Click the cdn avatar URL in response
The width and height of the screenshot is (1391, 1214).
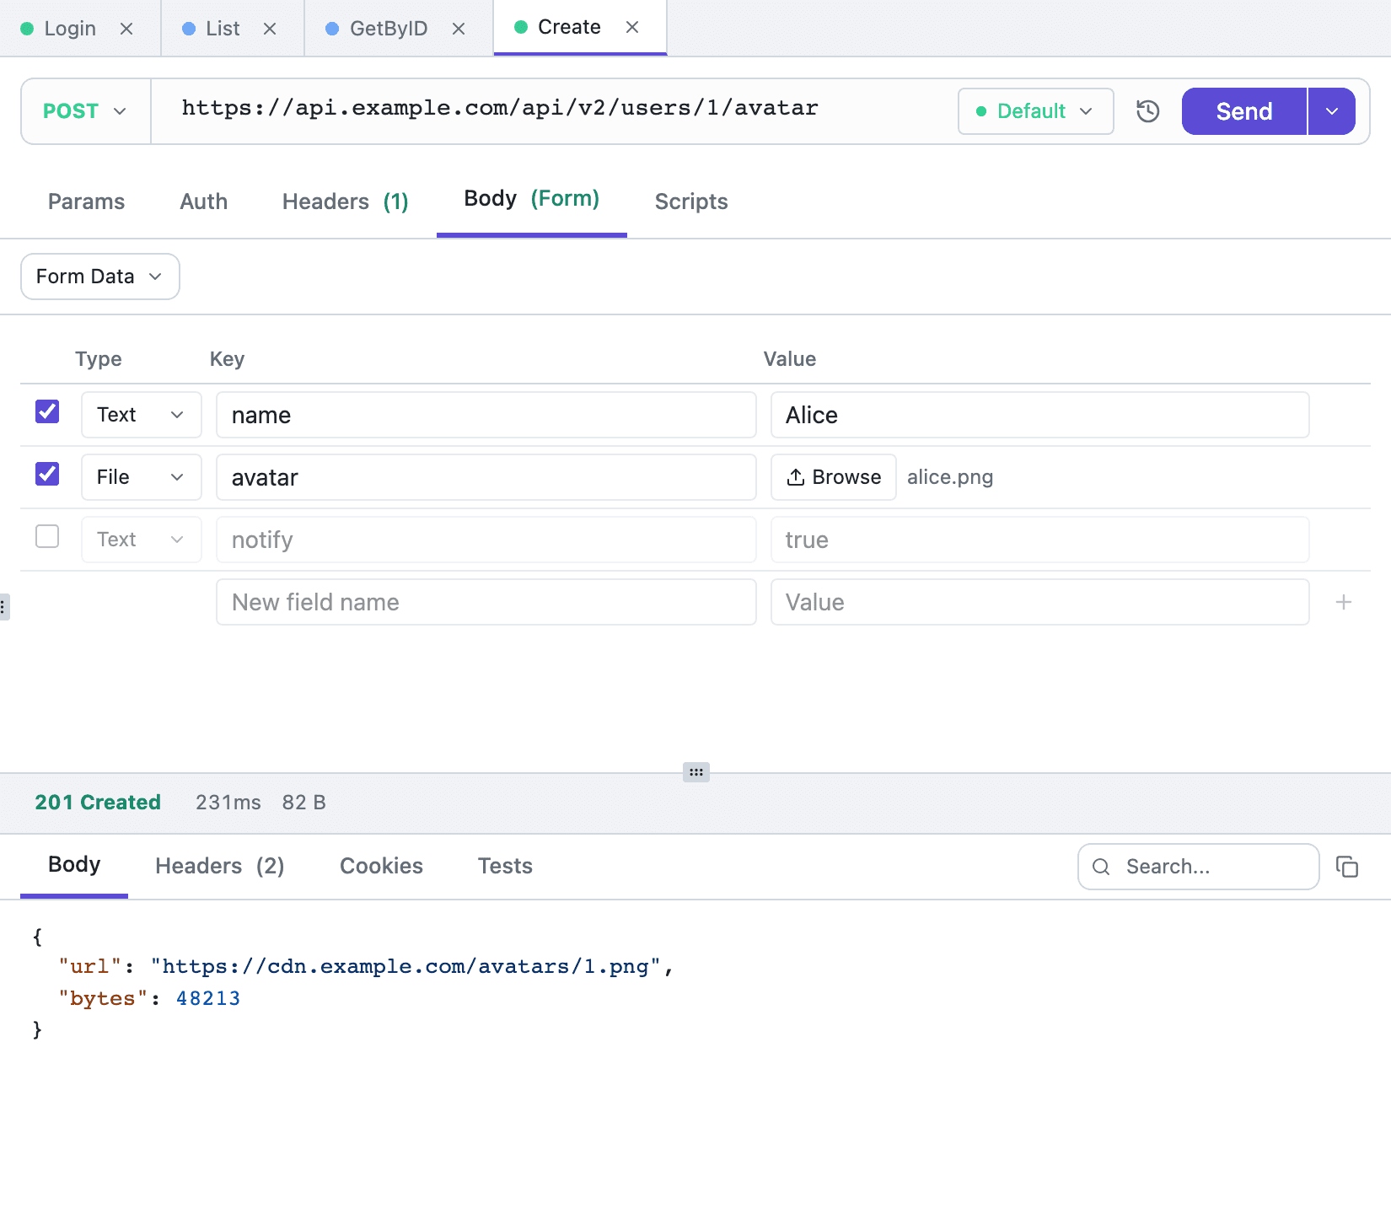pyautogui.click(x=405, y=966)
